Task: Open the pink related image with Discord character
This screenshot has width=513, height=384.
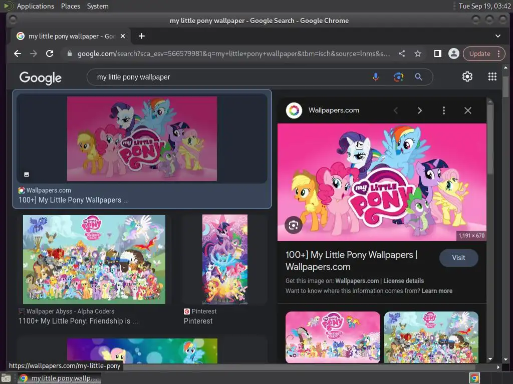Action: (333, 337)
